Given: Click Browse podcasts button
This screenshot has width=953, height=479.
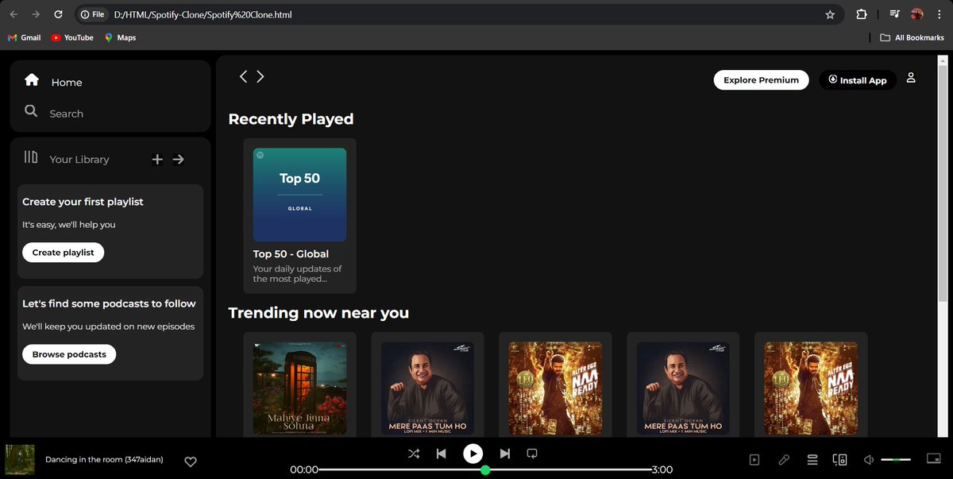Looking at the screenshot, I should (x=69, y=354).
